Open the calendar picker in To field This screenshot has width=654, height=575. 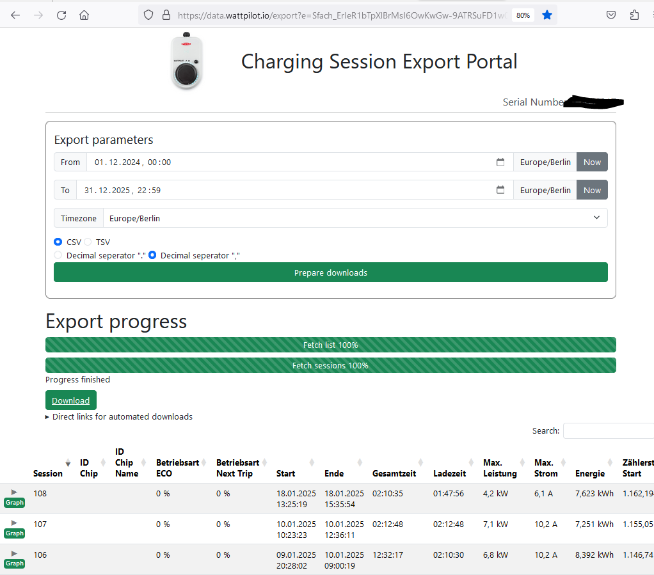click(500, 190)
